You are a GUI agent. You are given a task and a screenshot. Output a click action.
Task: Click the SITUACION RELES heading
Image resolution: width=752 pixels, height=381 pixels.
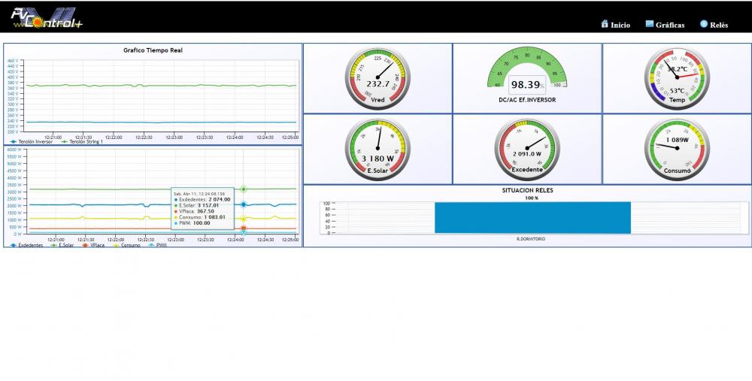pyautogui.click(x=527, y=190)
